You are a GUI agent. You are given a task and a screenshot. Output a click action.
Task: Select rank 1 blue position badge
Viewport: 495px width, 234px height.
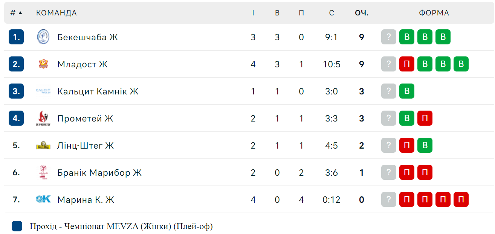click(16, 37)
